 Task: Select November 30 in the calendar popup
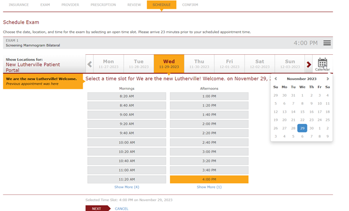(x=311, y=128)
